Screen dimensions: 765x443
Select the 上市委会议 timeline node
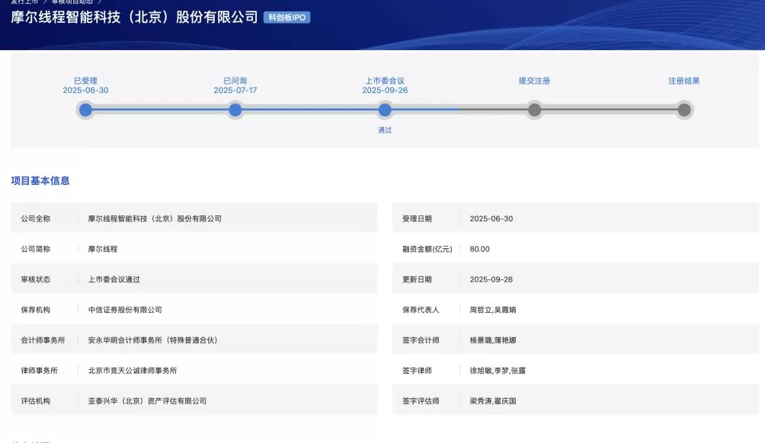coord(385,110)
